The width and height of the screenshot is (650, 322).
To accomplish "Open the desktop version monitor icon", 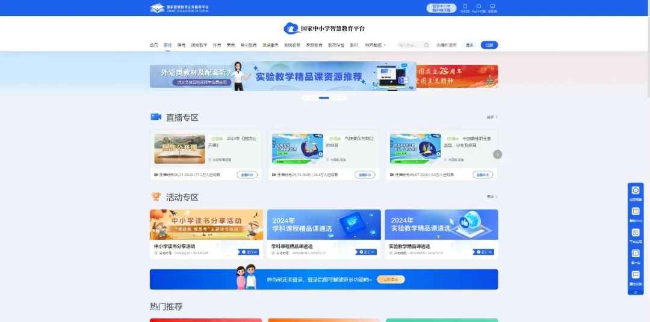I will 492,6.
